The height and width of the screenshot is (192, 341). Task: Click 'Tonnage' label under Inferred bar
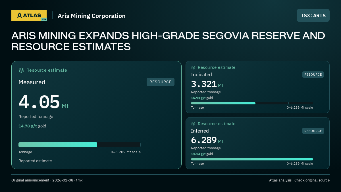pyautogui.click(x=197, y=164)
